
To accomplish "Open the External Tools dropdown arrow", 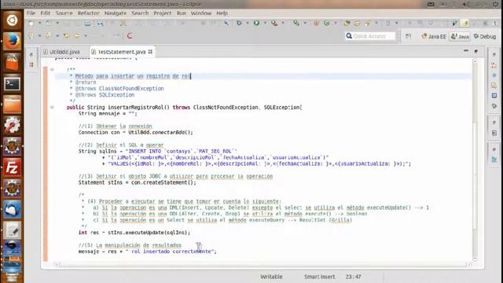I will point(283,23).
